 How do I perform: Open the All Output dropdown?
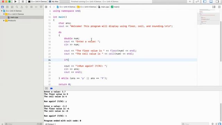pyautogui.click(x=50, y=124)
